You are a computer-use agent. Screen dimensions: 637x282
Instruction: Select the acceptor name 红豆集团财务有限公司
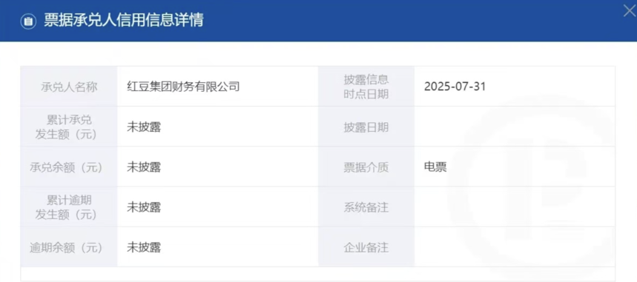tap(183, 87)
